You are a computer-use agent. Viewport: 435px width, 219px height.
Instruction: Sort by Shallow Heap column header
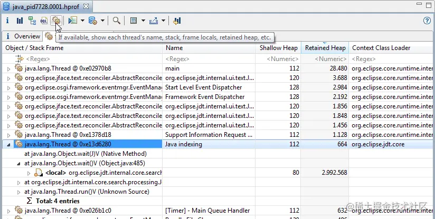(x=278, y=48)
